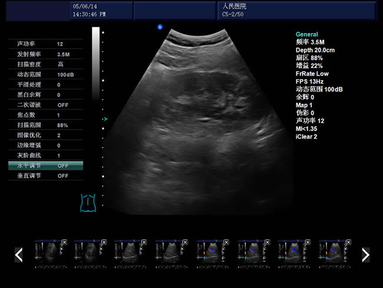This screenshot has height=288, width=383.
Task: Change the 动态范围 100dB parameter
Action: pos(65,74)
